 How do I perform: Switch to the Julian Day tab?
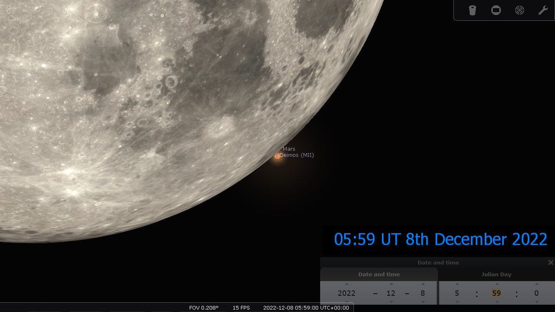(497, 274)
